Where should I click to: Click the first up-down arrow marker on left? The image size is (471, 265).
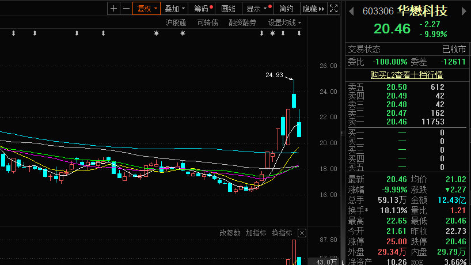[13, 33]
